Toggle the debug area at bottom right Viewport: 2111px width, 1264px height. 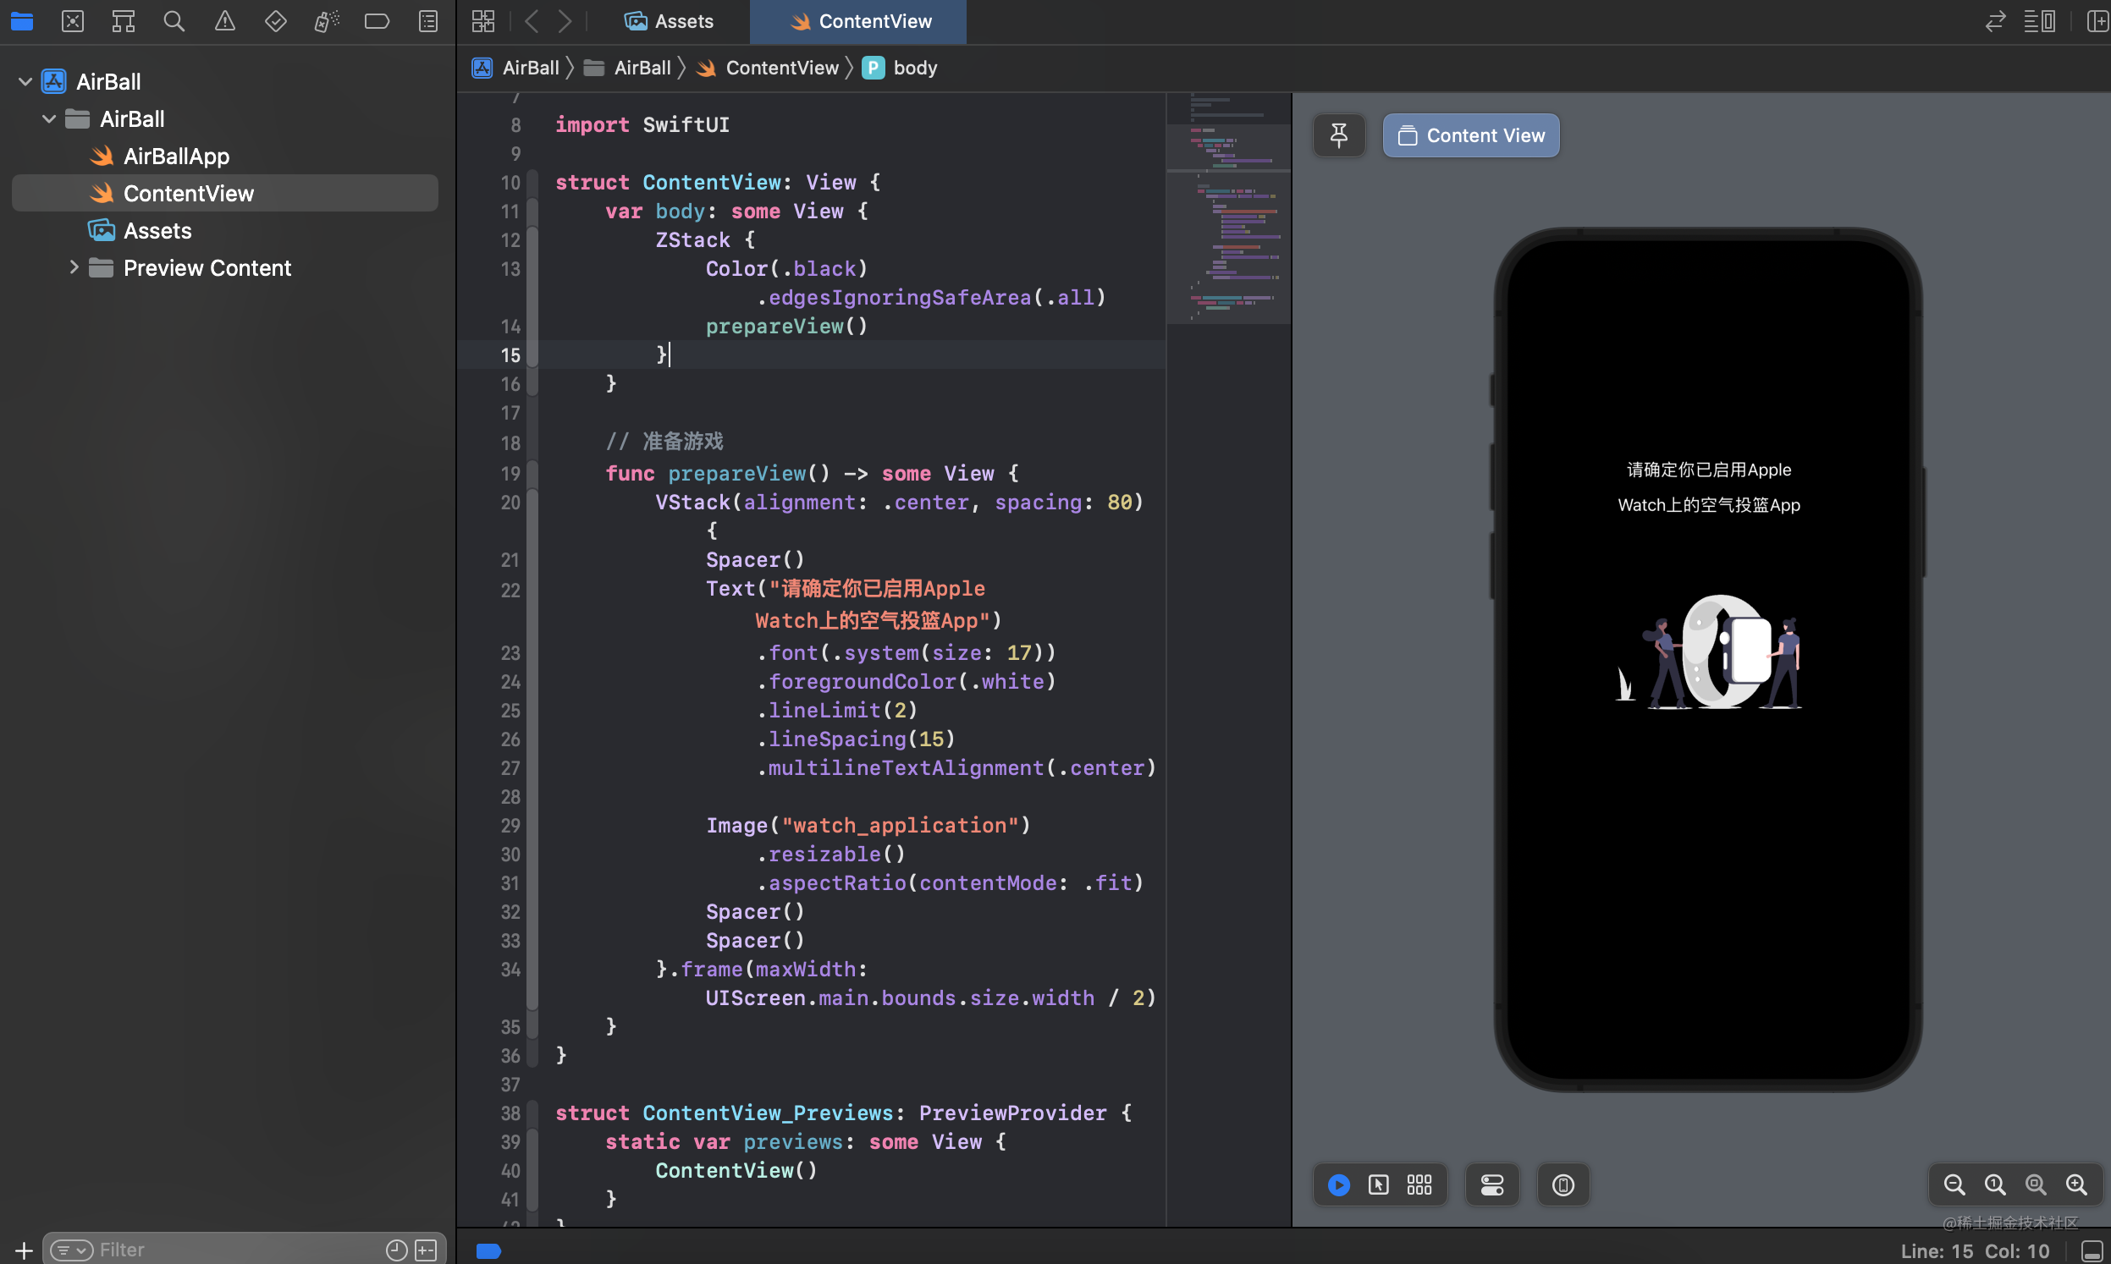2092,1251
